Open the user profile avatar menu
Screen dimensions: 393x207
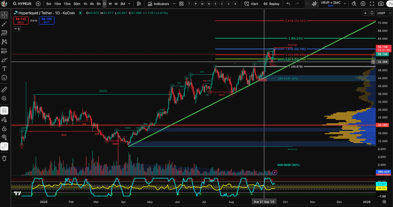click(4, 4)
